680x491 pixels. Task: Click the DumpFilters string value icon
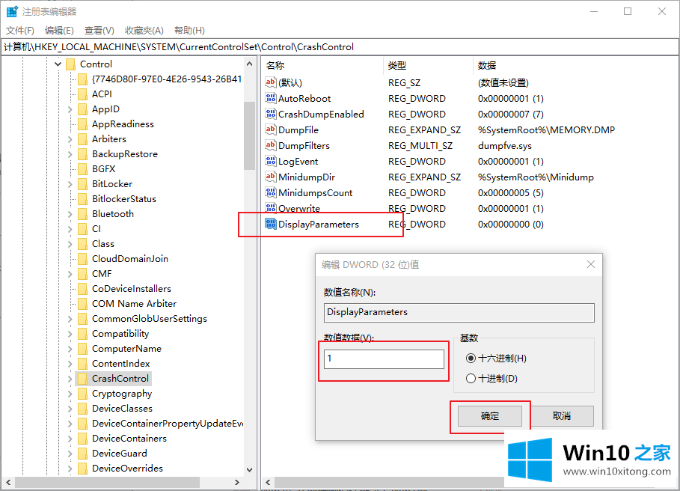pos(271,145)
